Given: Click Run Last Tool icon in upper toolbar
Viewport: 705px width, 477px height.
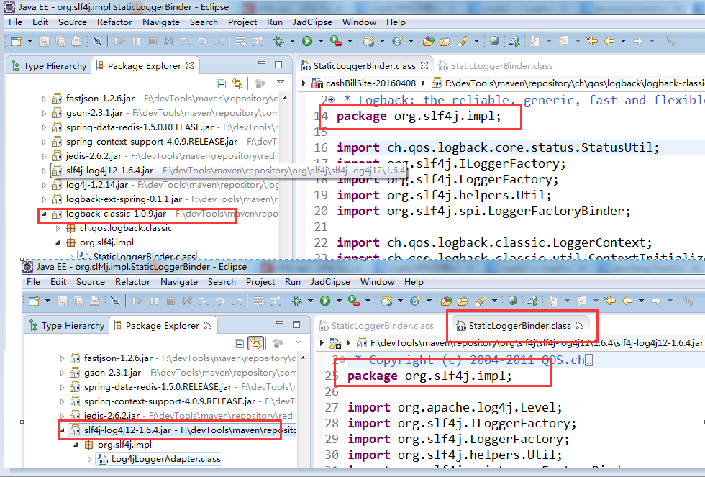Looking at the screenshot, I should tap(336, 41).
